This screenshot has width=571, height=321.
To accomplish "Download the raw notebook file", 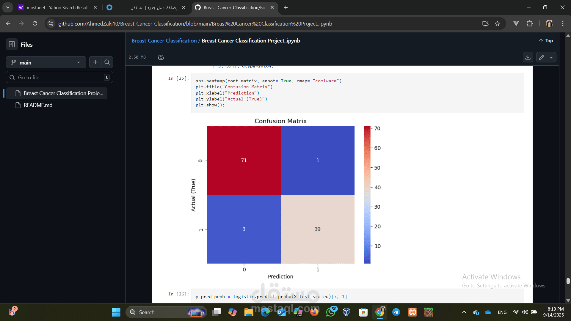I will [528, 57].
